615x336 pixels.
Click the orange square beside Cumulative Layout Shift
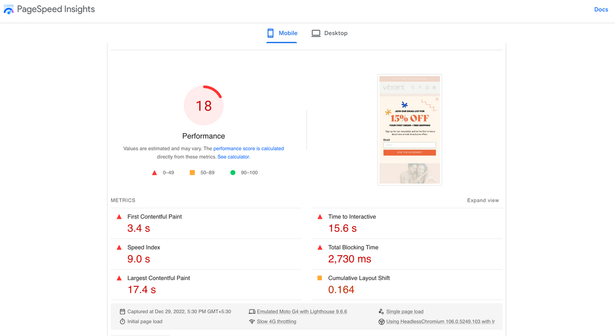[319, 278]
